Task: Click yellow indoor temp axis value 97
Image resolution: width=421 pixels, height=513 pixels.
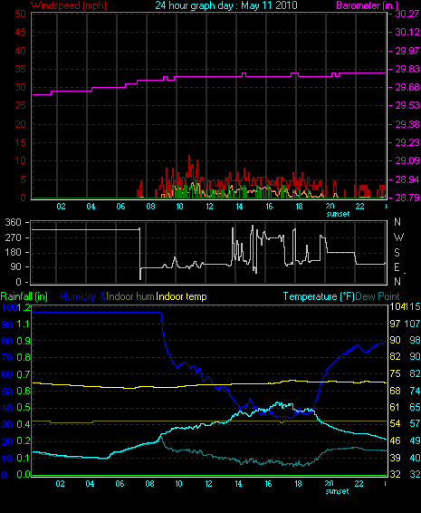Action: 395,324
